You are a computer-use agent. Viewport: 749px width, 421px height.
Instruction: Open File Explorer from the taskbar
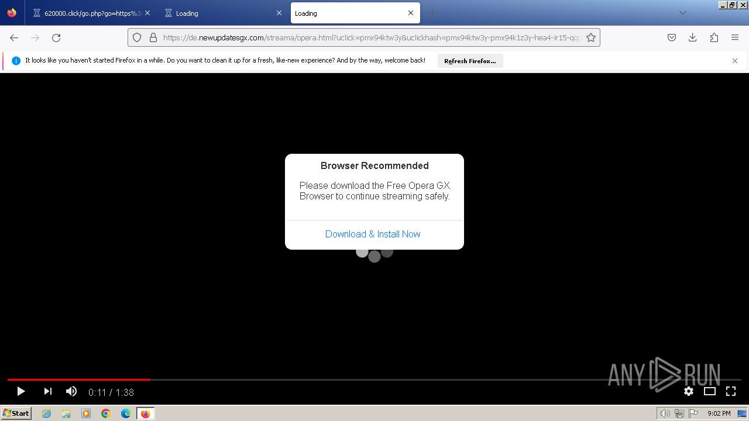66,413
